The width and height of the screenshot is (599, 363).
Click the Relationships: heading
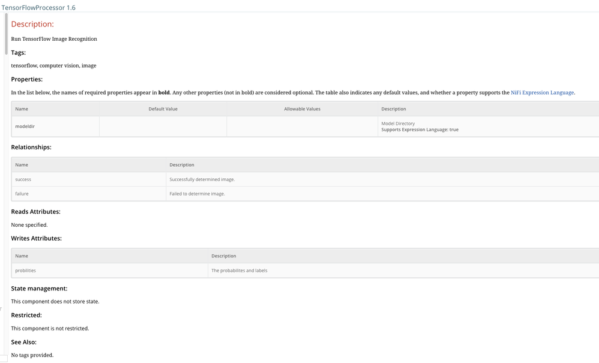(x=31, y=148)
